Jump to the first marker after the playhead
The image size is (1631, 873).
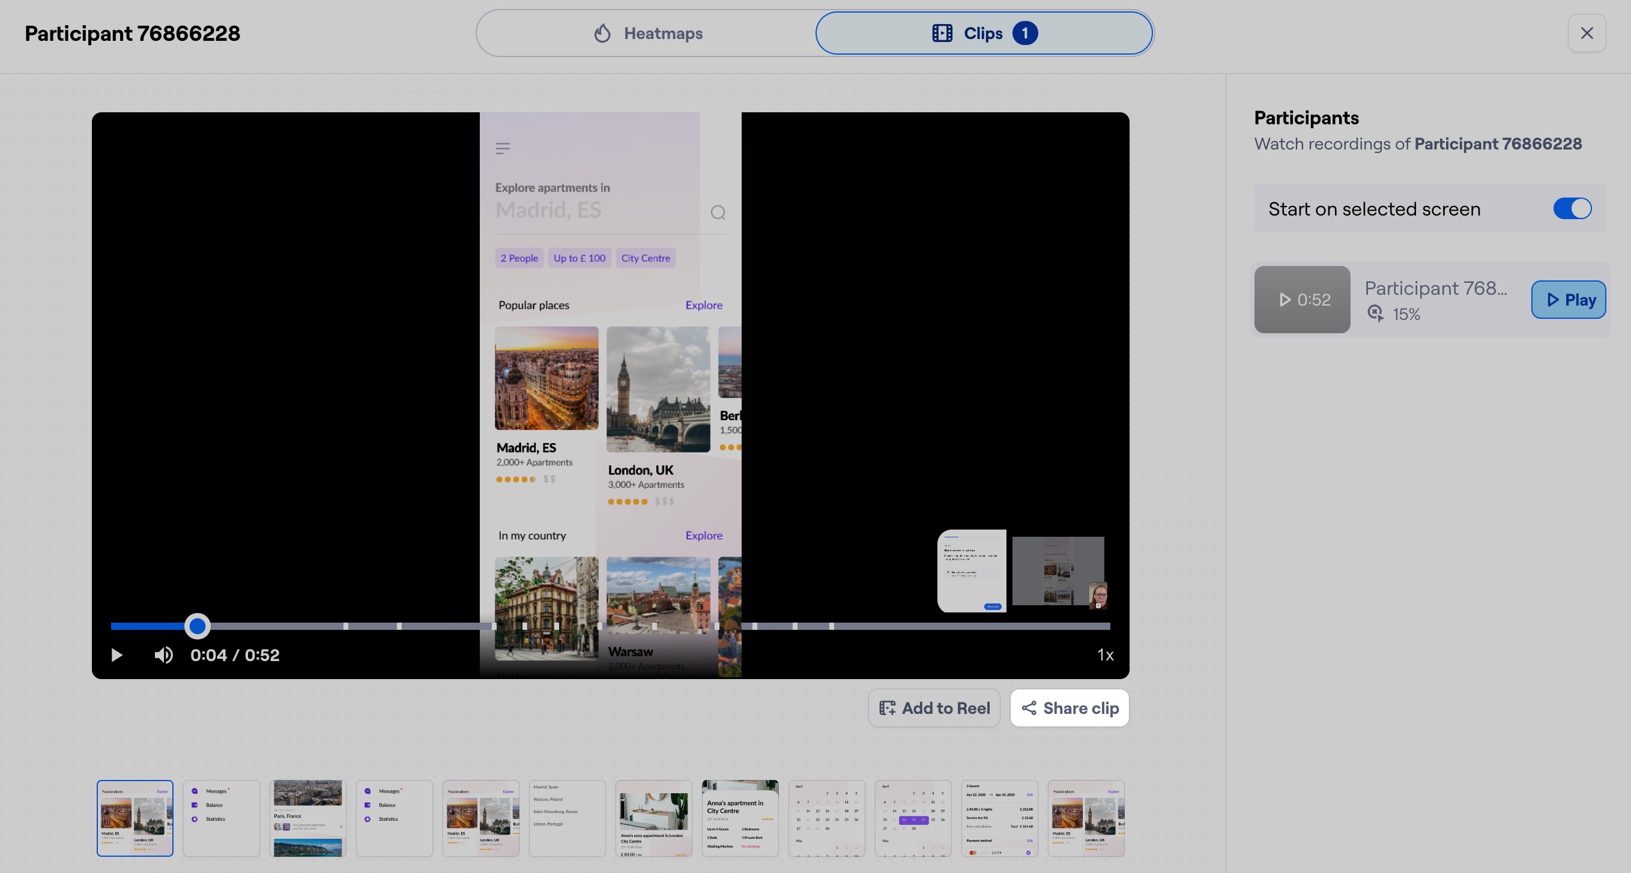pyautogui.click(x=346, y=626)
